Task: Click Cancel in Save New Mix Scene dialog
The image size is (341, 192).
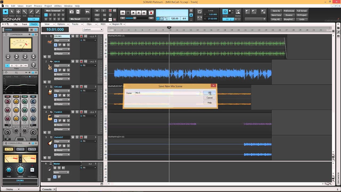Action: click(x=209, y=98)
